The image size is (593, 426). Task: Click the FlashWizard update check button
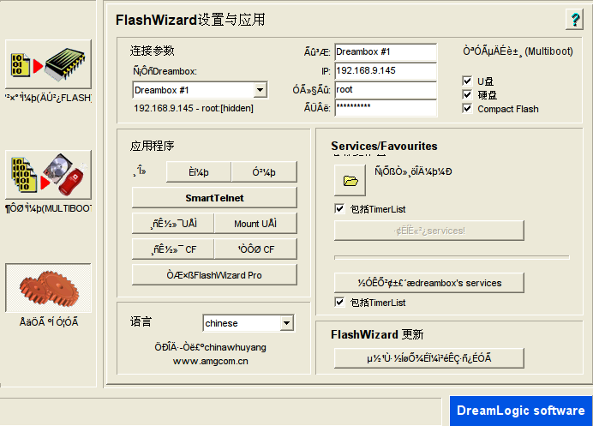pos(429,358)
